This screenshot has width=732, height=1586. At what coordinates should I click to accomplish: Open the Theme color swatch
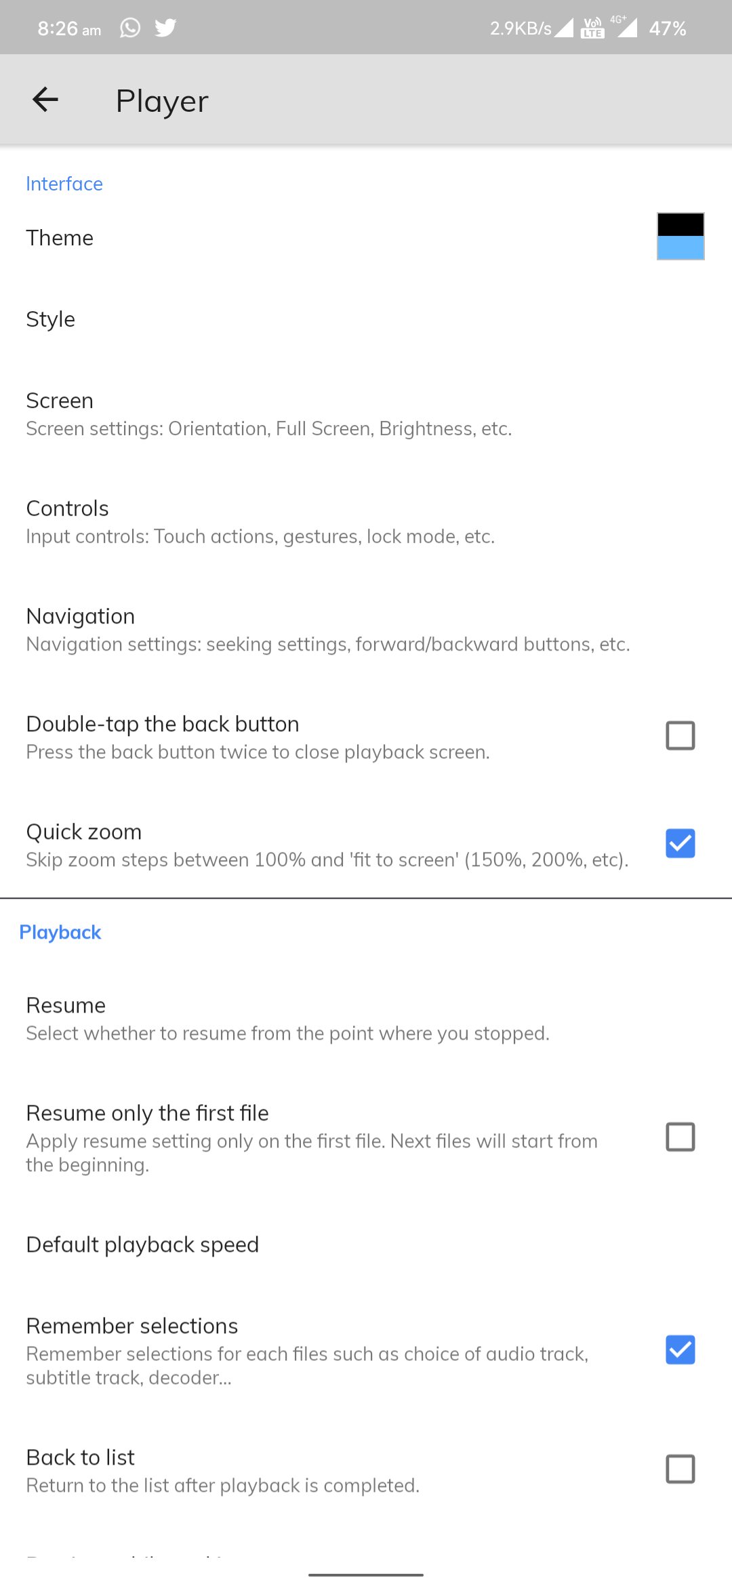680,236
